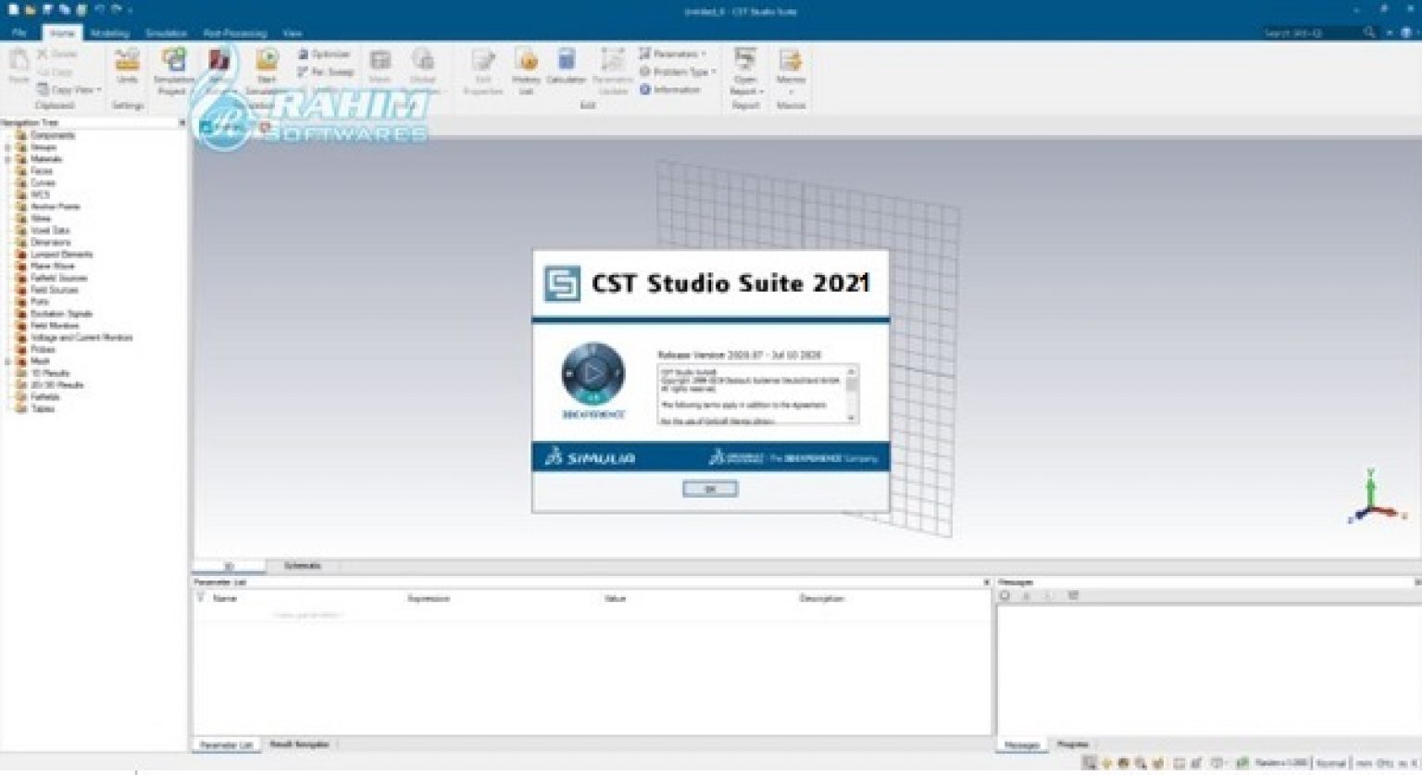Click OK in the CST Studio Suite dialog
Screen dimensions: 1422x775
coord(710,489)
